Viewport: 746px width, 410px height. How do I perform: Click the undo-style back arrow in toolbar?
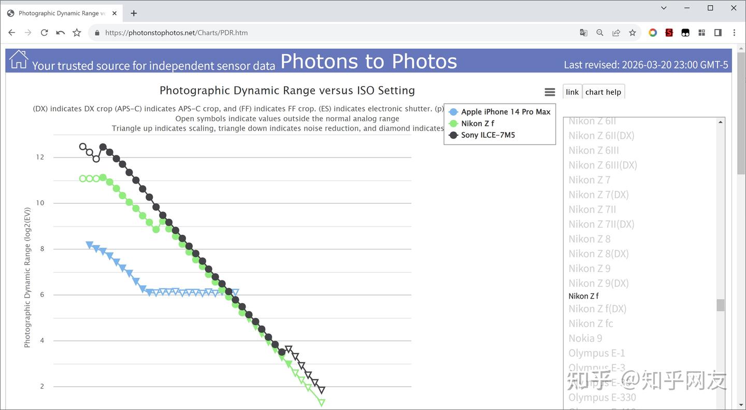coord(61,33)
